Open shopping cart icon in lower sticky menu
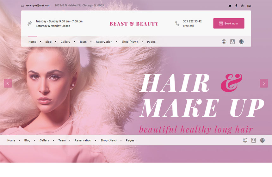 [x=253, y=140]
